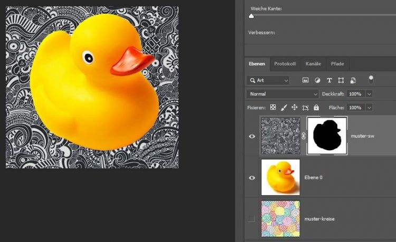This screenshot has width=396, height=242.
Task: Switch to the Protokoll tab
Action: tap(285, 64)
